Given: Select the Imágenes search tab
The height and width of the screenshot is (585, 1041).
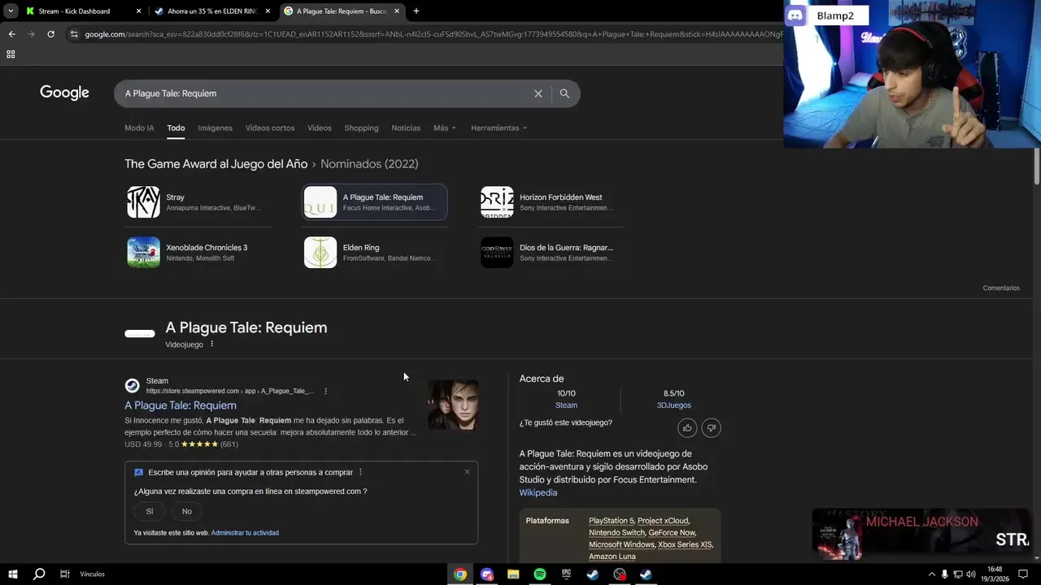Looking at the screenshot, I should pyautogui.click(x=215, y=128).
